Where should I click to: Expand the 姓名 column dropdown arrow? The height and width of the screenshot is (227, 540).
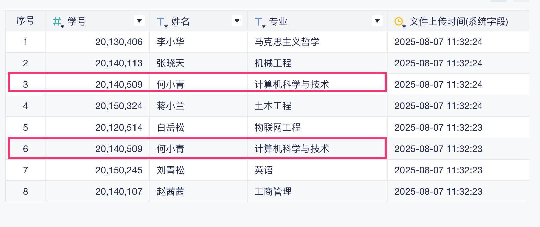click(x=237, y=21)
